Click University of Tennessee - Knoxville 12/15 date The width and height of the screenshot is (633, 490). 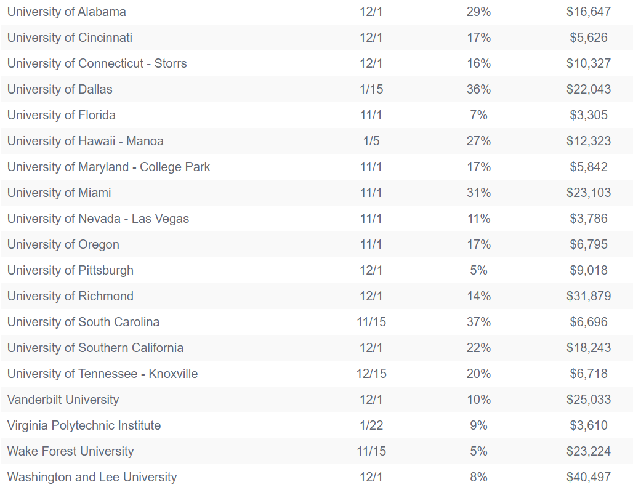pyautogui.click(x=371, y=374)
